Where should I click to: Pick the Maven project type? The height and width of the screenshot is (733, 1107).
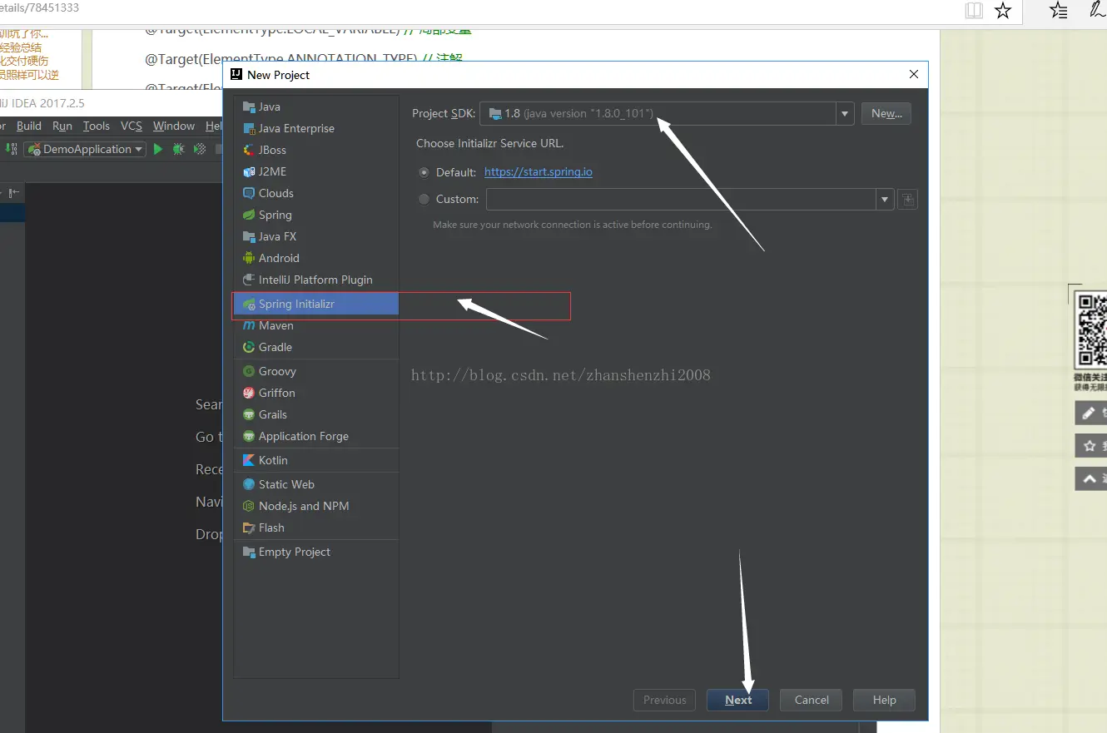coord(316,325)
